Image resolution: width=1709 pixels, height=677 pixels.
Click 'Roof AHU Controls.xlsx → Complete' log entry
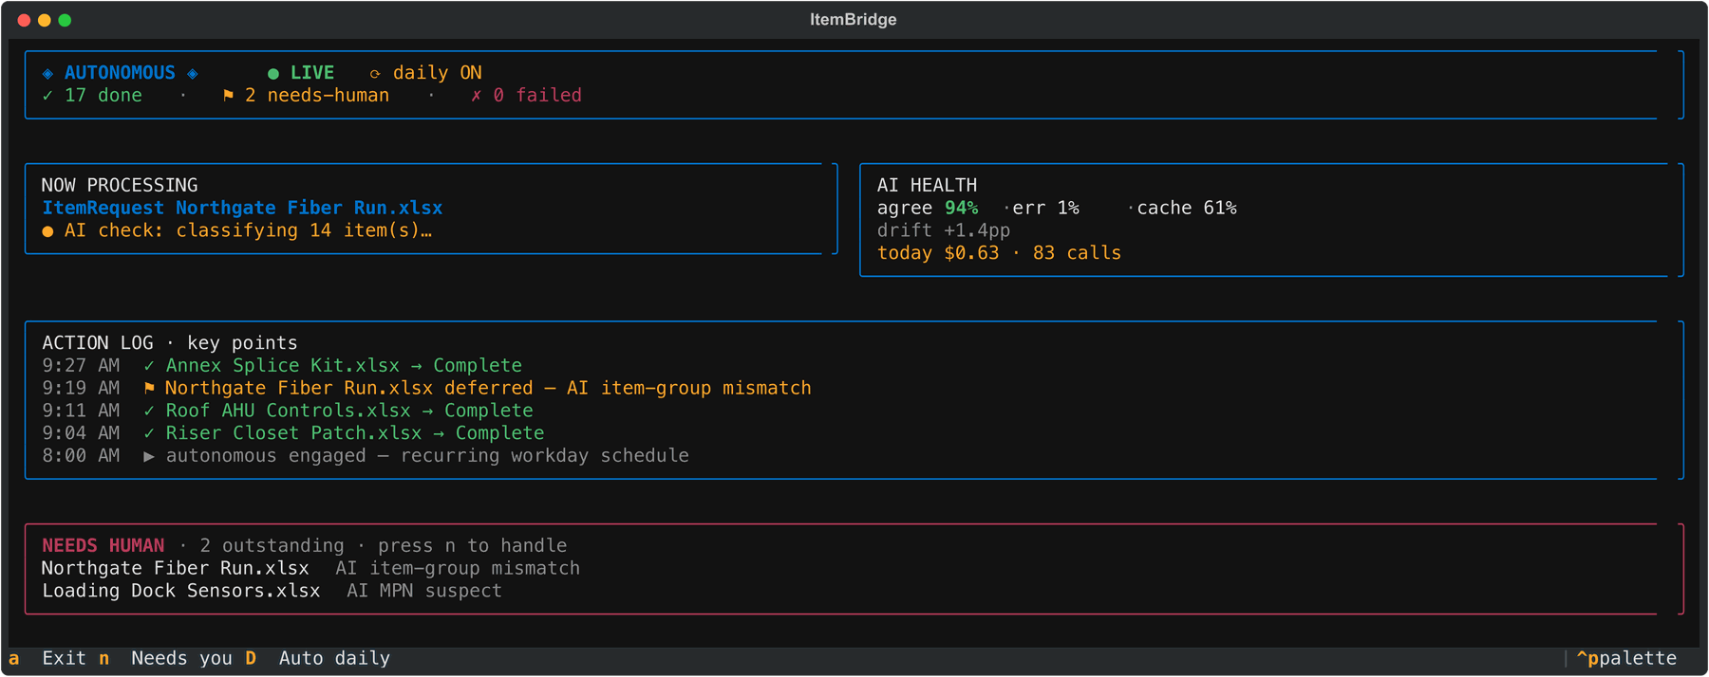tap(349, 411)
